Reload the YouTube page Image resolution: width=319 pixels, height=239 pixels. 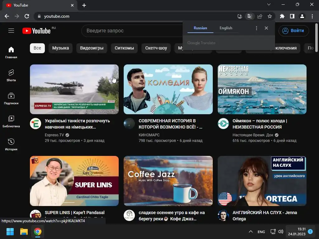(x=27, y=16)
